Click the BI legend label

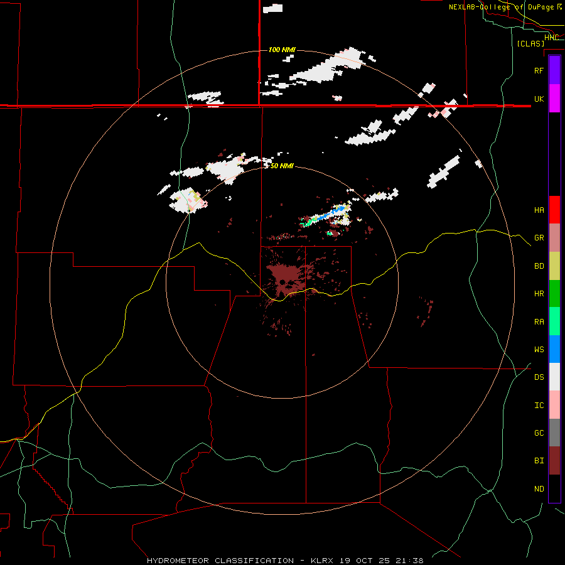[539, 461]
